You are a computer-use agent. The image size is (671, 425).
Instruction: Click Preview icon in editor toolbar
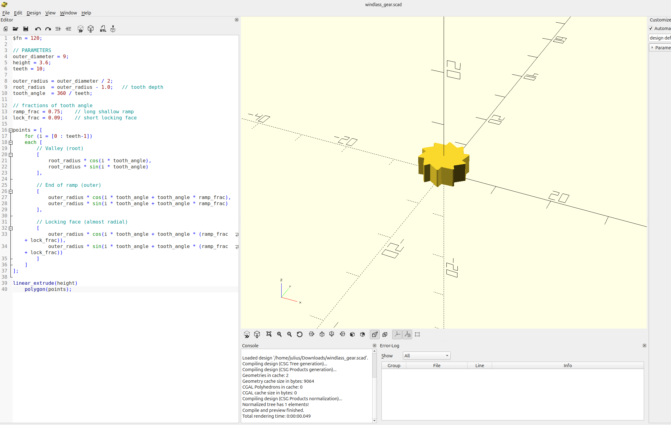pyautogui.click(x=80, y=29)
